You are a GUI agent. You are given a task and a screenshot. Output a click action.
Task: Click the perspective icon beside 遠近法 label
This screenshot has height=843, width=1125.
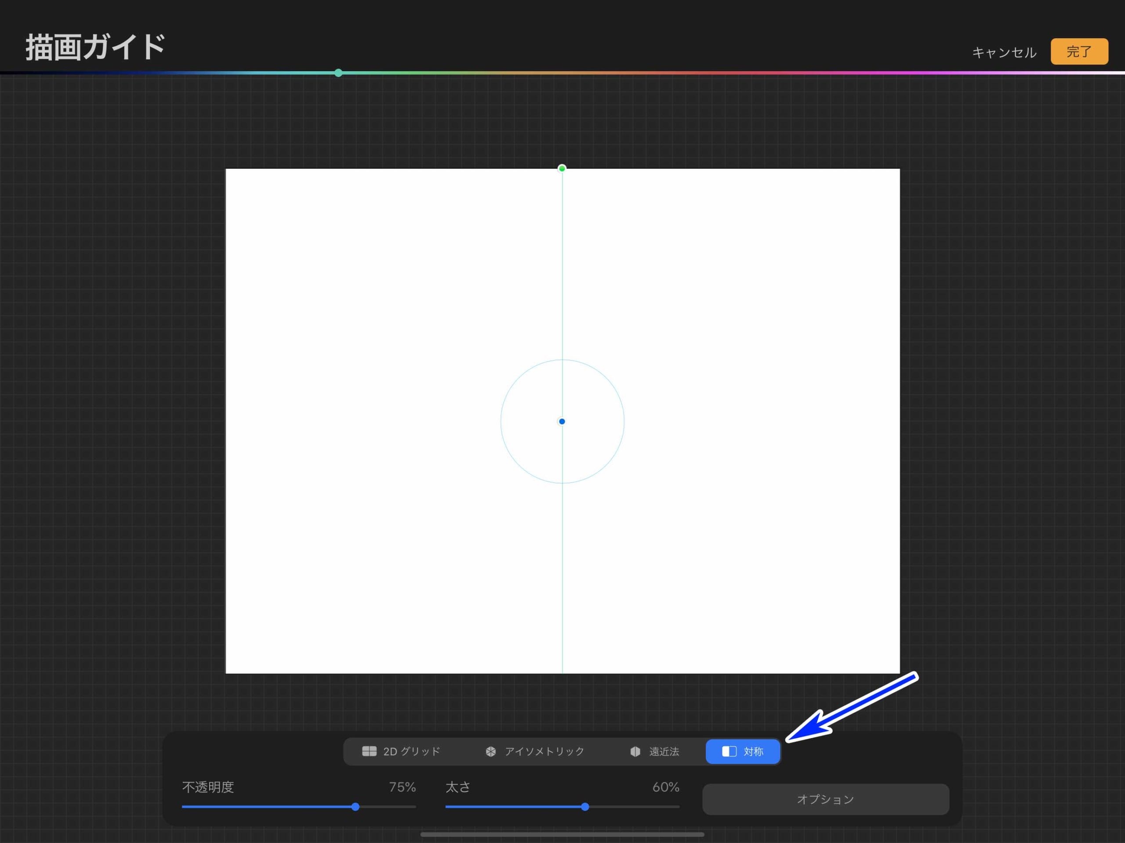[x=635, y=752]
